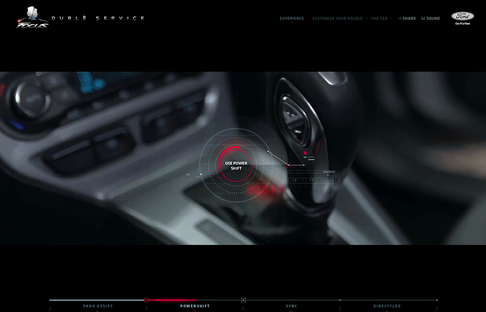Open Customize Your Double section

[337, 19]
